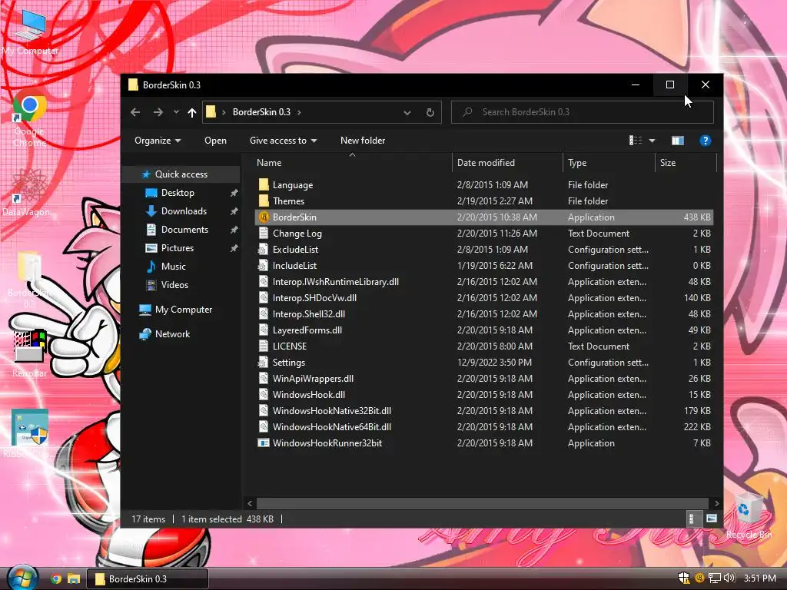The image size is (787, 590).
Task: Toggle the preview pane icon
Action: pos(678,141)
